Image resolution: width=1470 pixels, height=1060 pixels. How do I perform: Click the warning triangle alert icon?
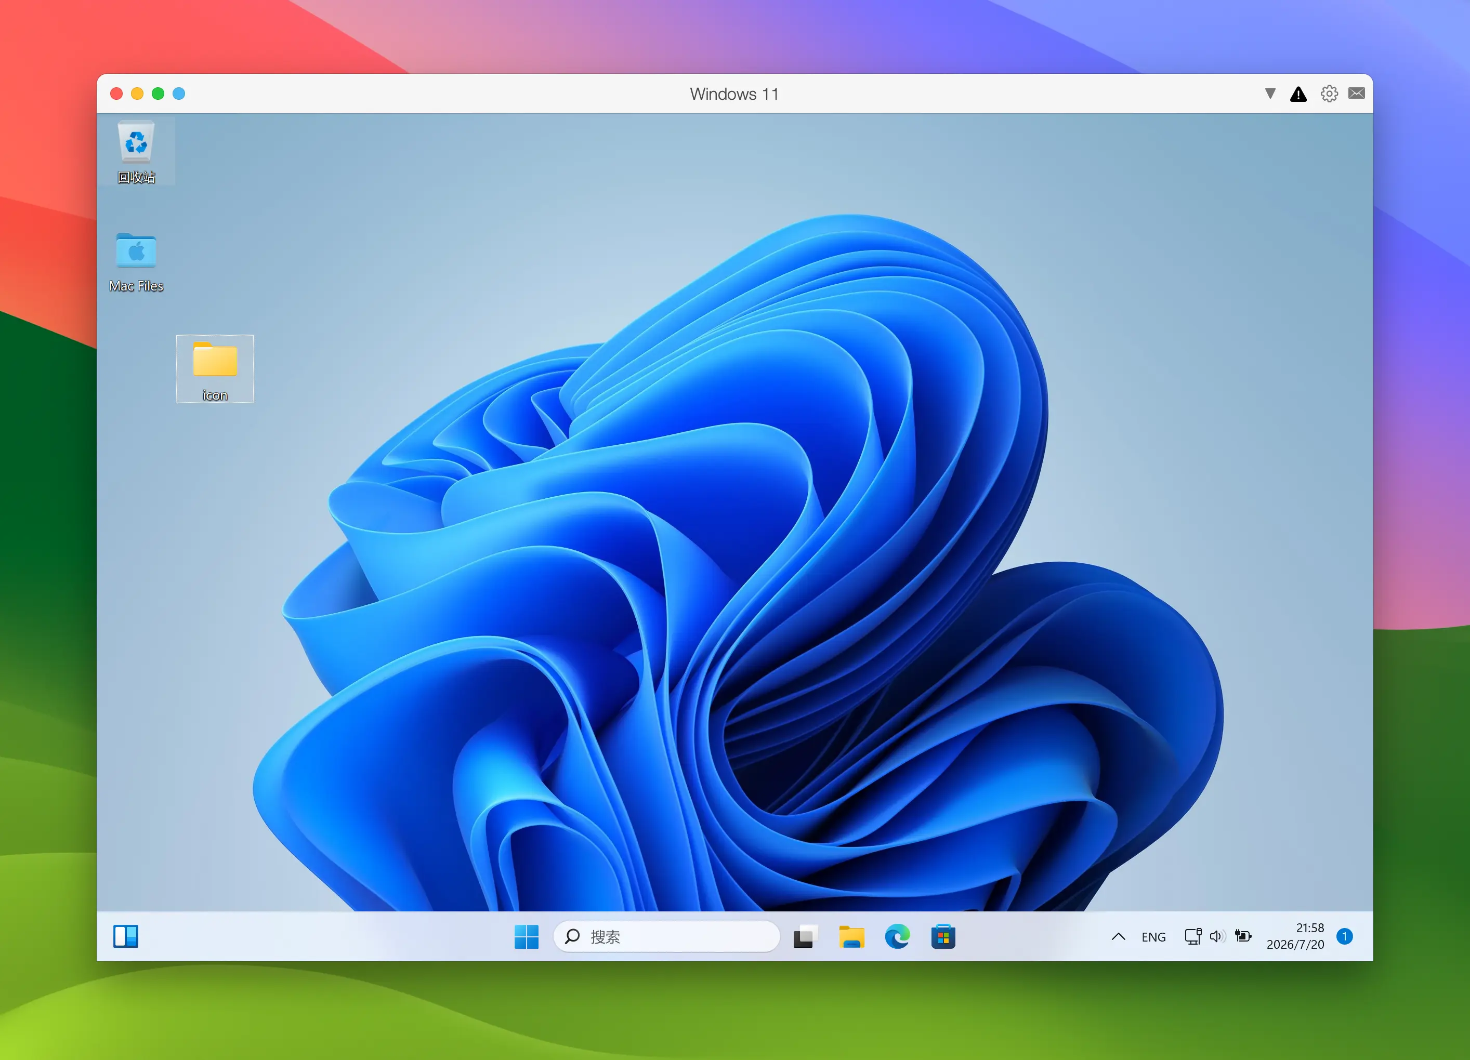(x=1298, y=94)
